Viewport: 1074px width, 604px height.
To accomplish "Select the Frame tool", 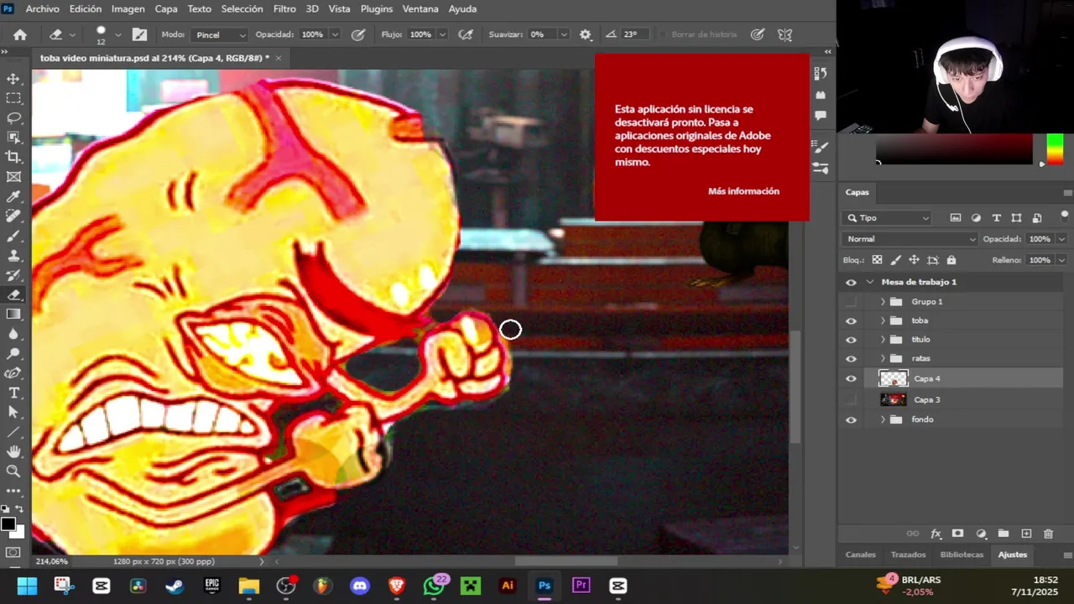I will click(13, 177).
